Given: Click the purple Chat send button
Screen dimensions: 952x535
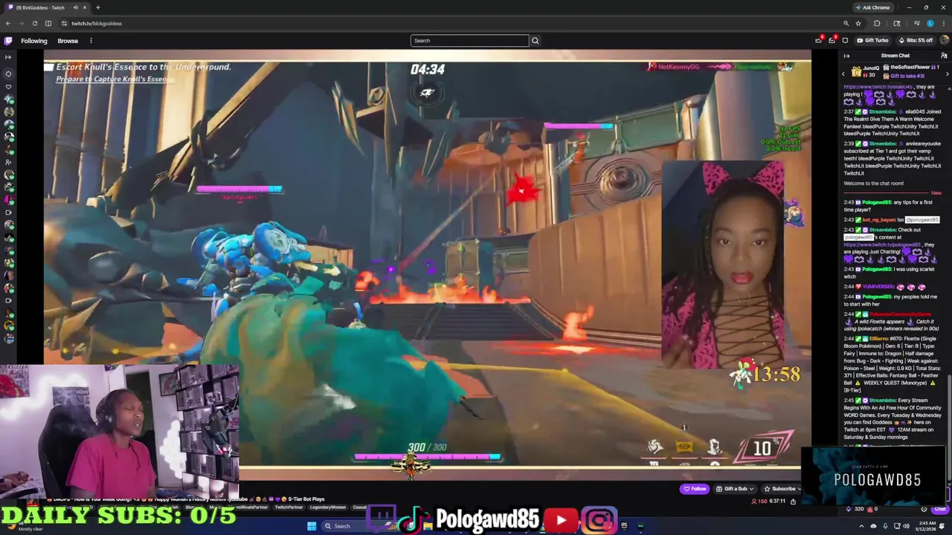Looking at the screenshot, I should click(x=941, y=509).
